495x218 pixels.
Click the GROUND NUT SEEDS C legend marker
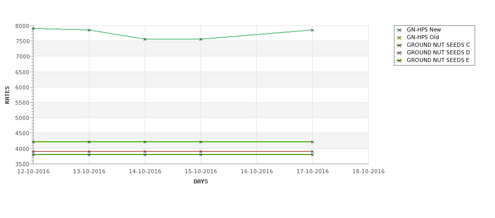(400, 45)
